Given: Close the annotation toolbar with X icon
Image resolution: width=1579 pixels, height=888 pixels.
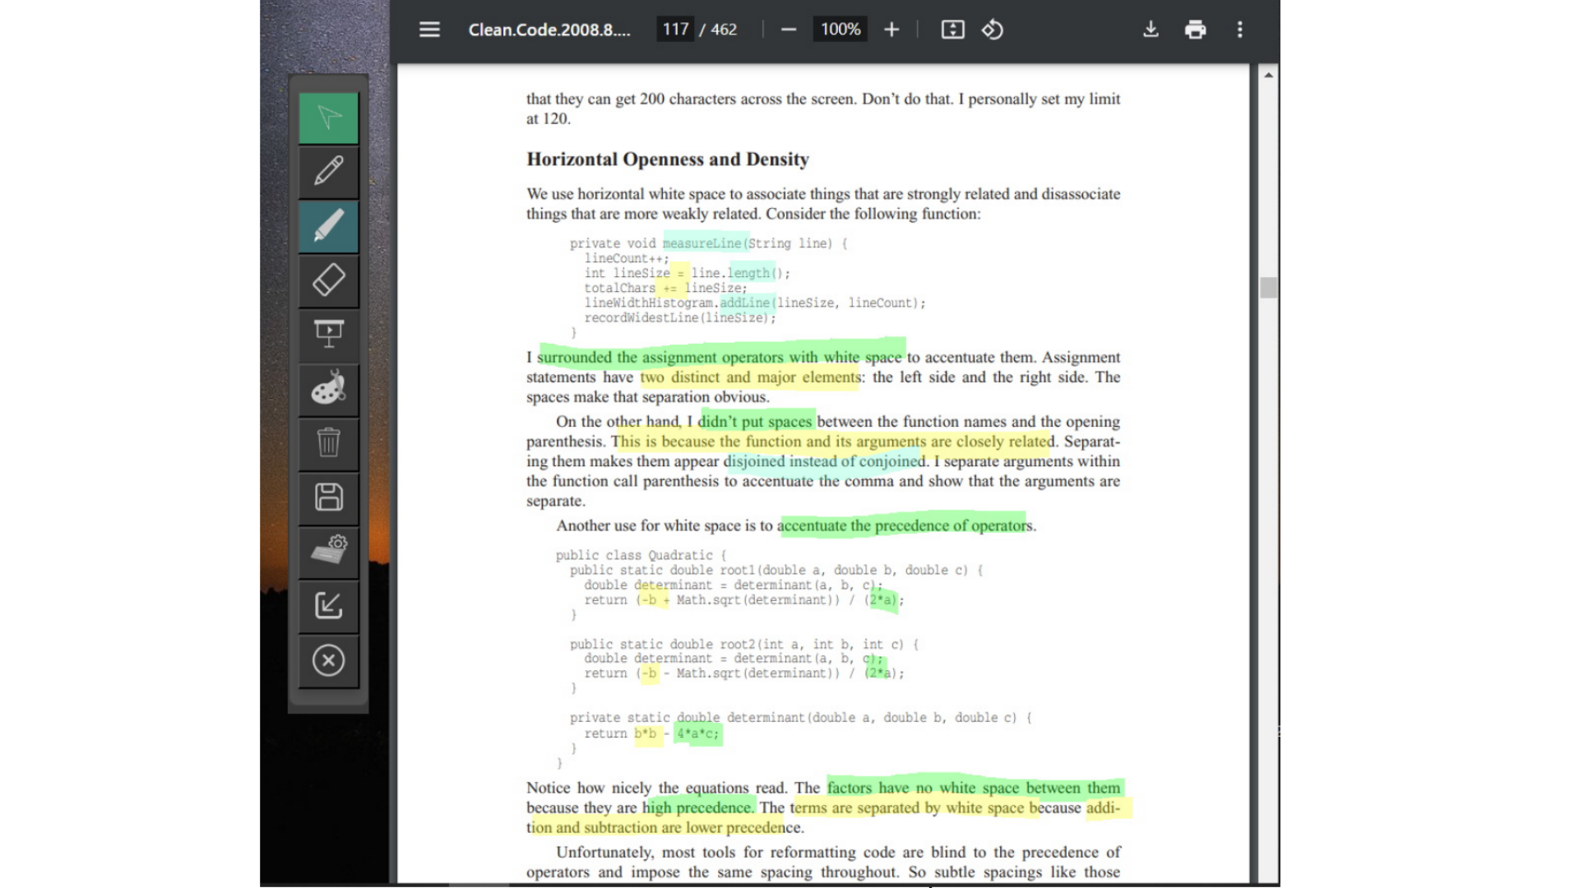Looking at the screenshot, I should pos(328,660).
